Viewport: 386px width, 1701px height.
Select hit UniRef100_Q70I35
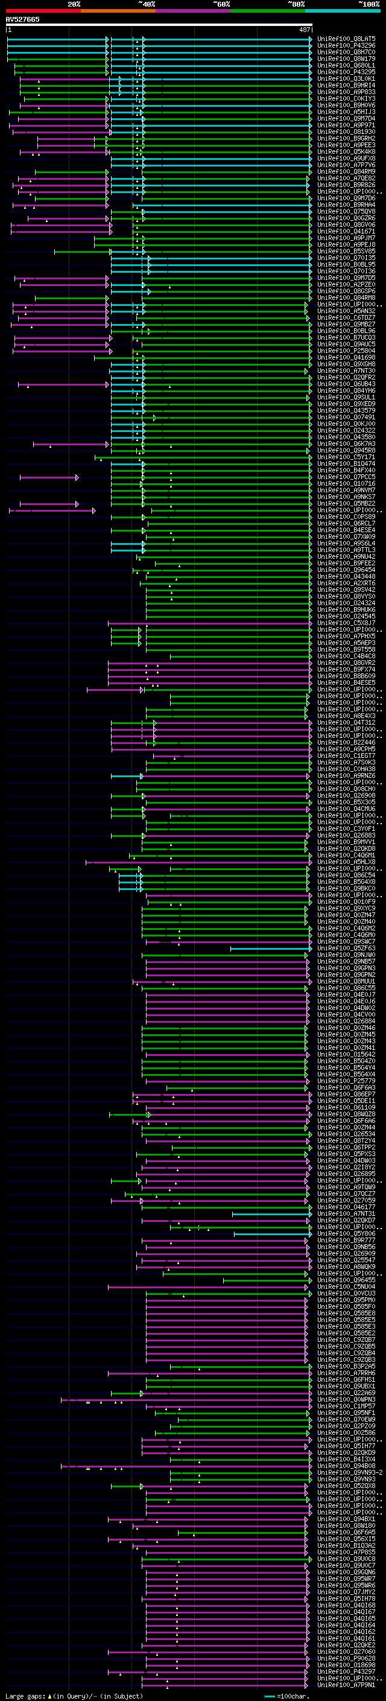346,258
